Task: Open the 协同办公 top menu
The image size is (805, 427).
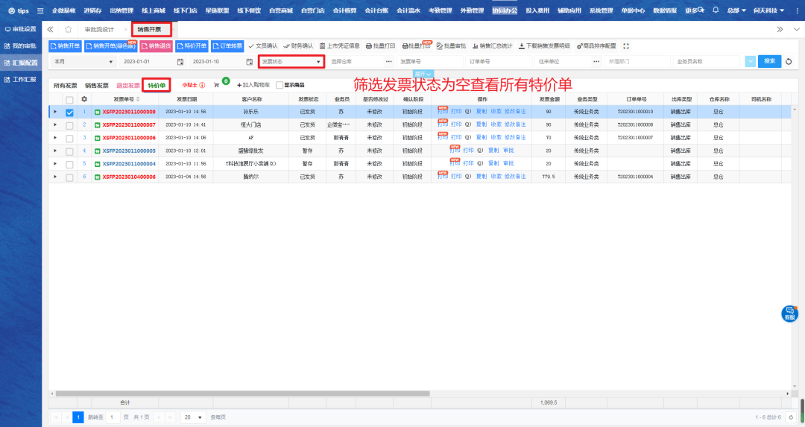Action: (503, 10)
